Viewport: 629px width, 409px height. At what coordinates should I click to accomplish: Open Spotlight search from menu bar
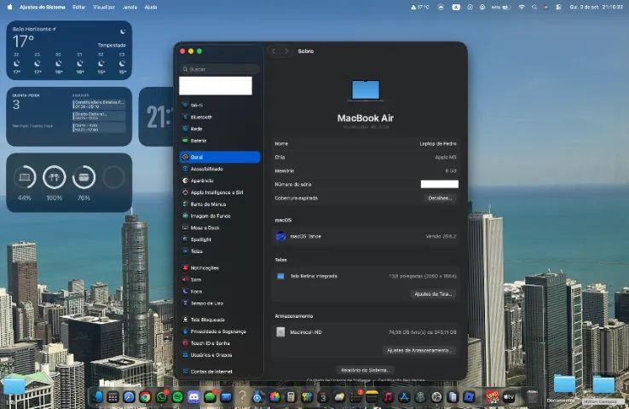[534, 7]
